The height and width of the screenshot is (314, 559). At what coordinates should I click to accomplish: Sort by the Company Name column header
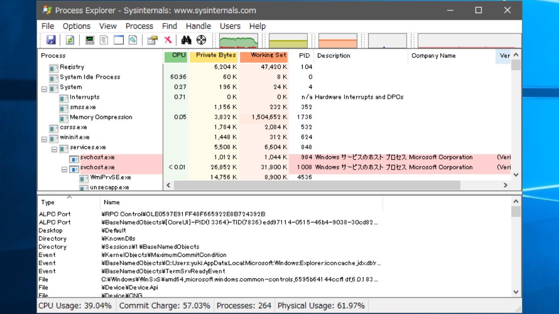(x=452, y=56)
